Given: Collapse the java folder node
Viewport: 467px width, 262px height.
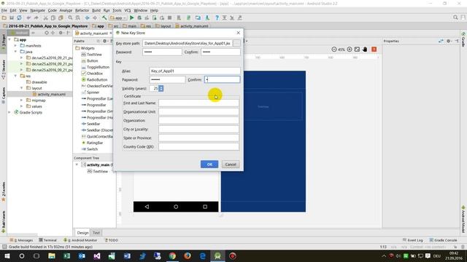Looking at the screenshot, I should (x=15, y=52).
